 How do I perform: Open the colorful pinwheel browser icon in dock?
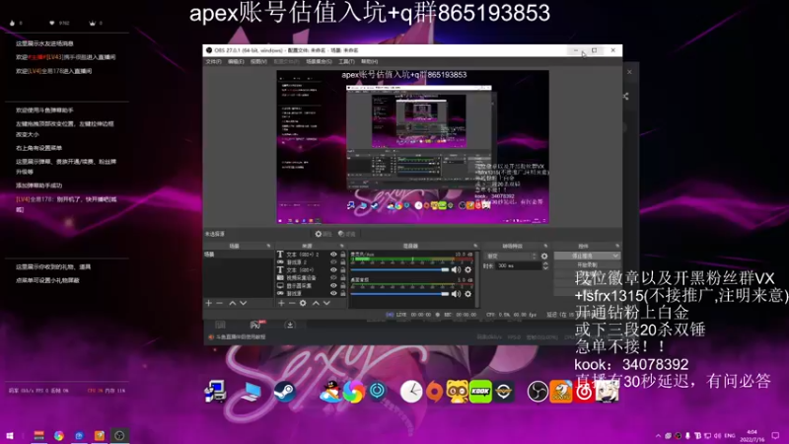(354, 392)
